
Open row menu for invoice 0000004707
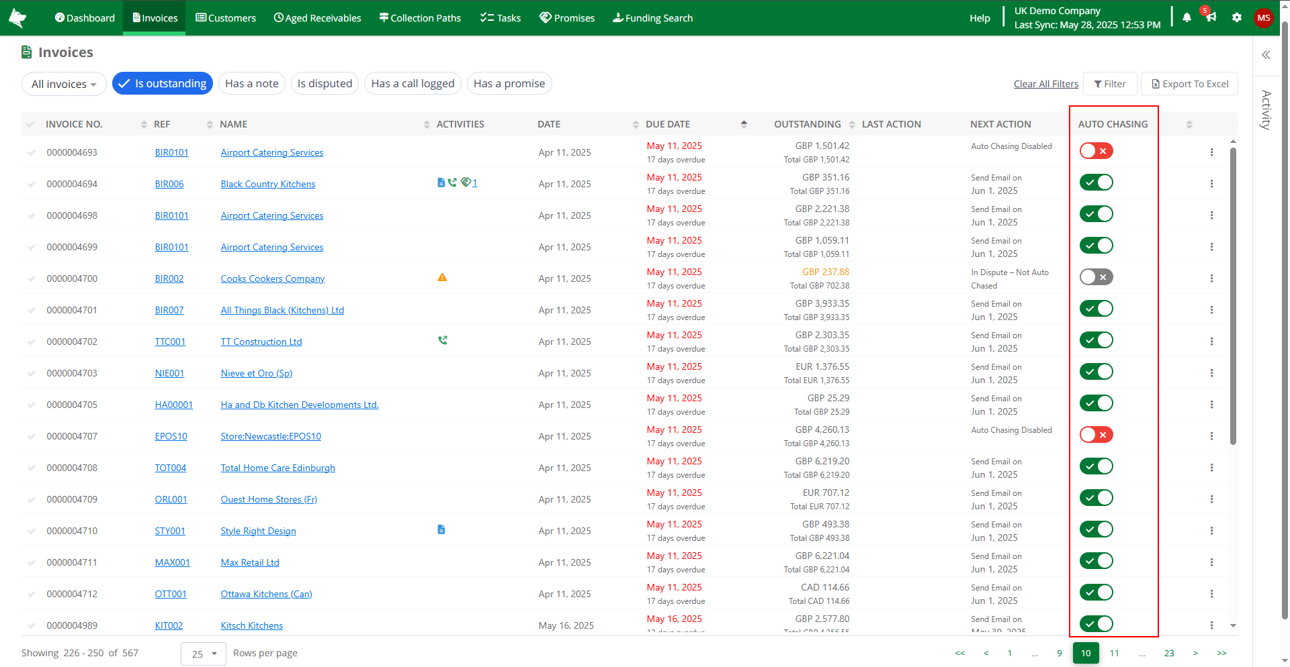1211,436
